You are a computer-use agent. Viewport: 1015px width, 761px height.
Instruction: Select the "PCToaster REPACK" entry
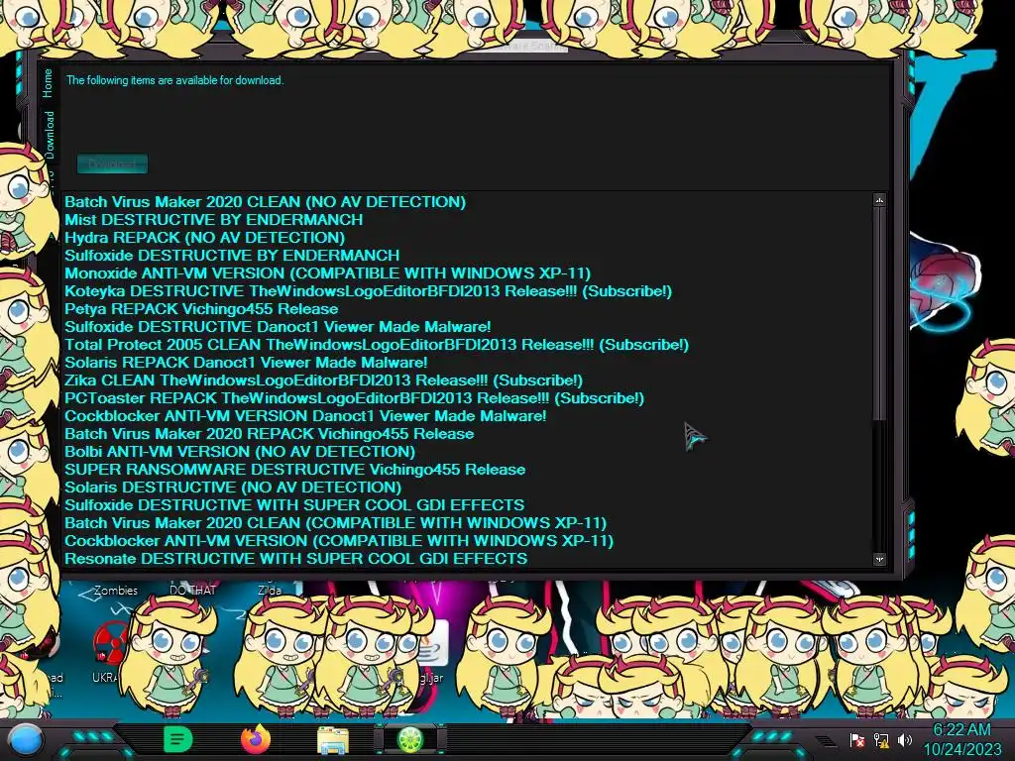coord(354,398)
